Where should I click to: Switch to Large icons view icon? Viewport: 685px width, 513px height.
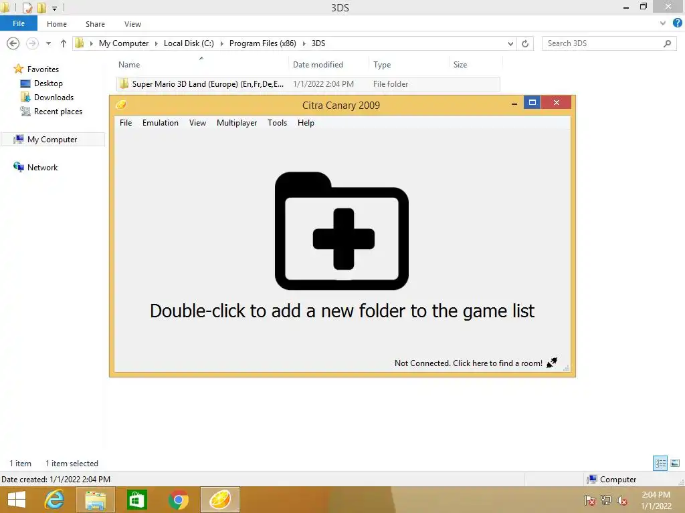click(x=675, y=463)
